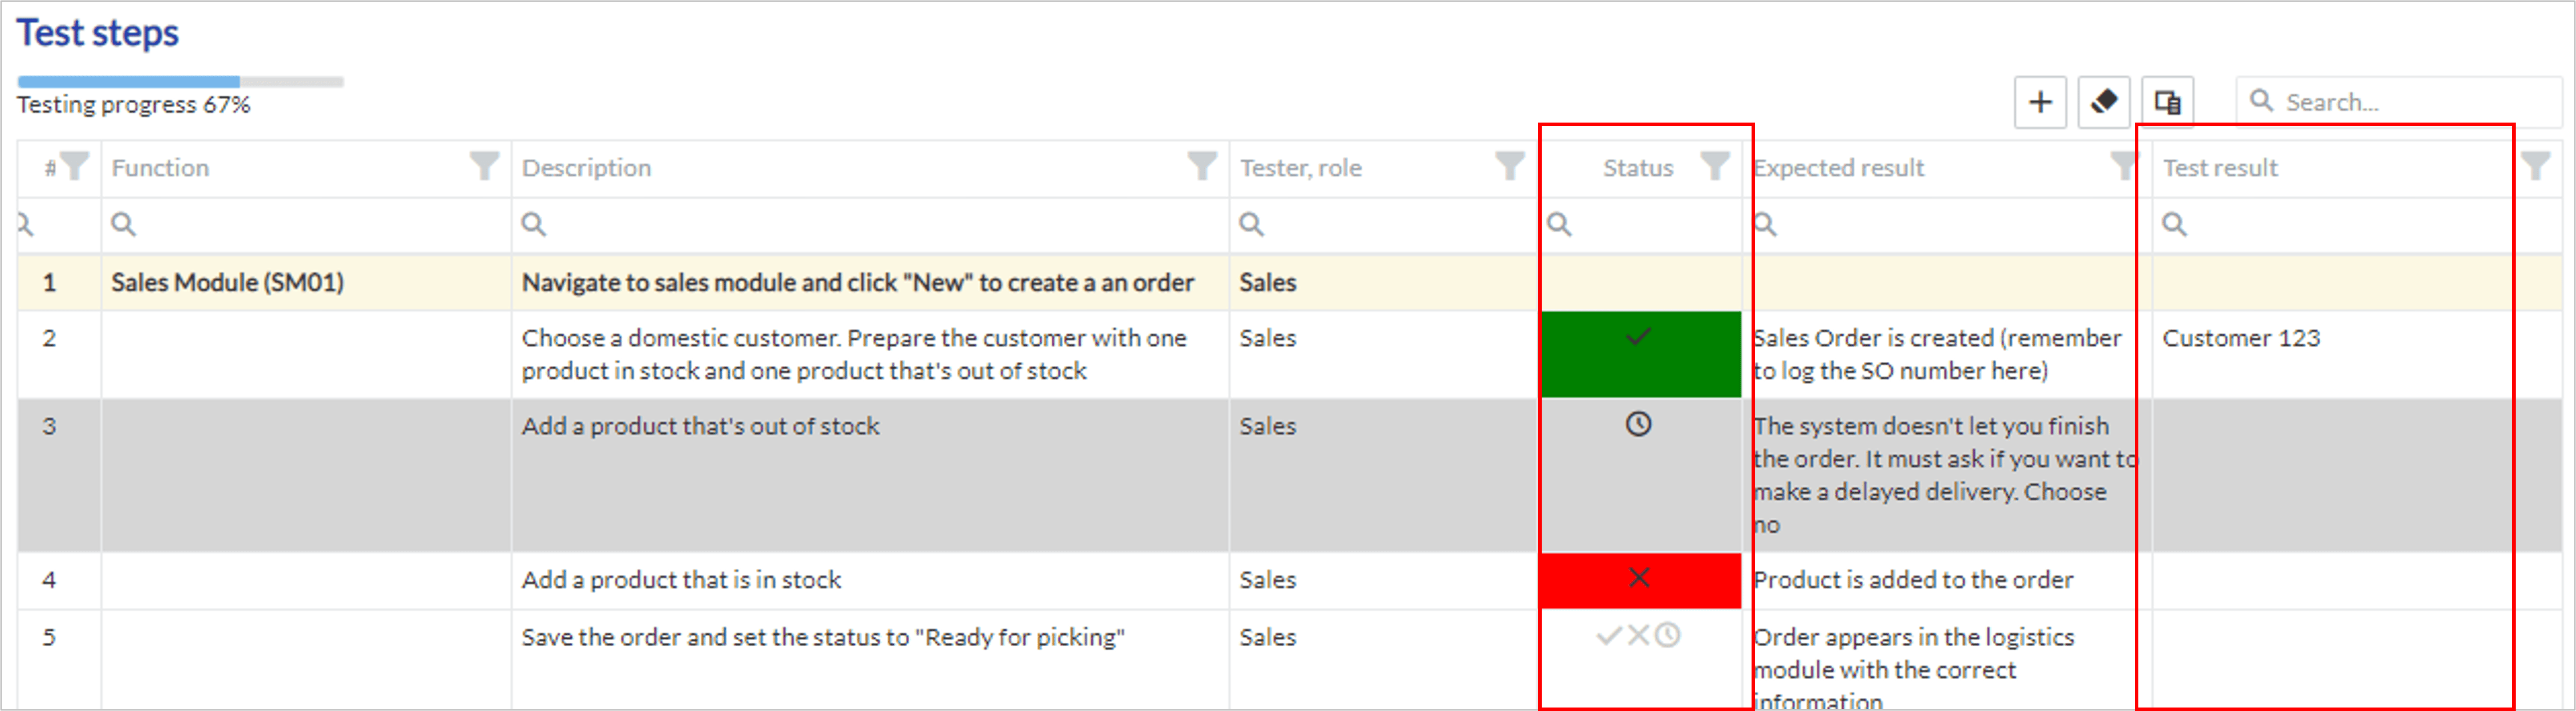The height and width of the screenshot is (711, 2576).
Task: Click 'Sales Order is created' expected result
Action: pos(1947,354)
